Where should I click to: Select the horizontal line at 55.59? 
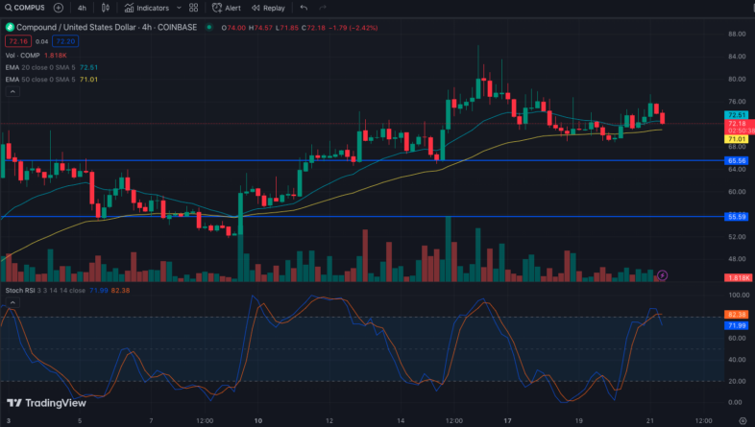coord(361,217)
